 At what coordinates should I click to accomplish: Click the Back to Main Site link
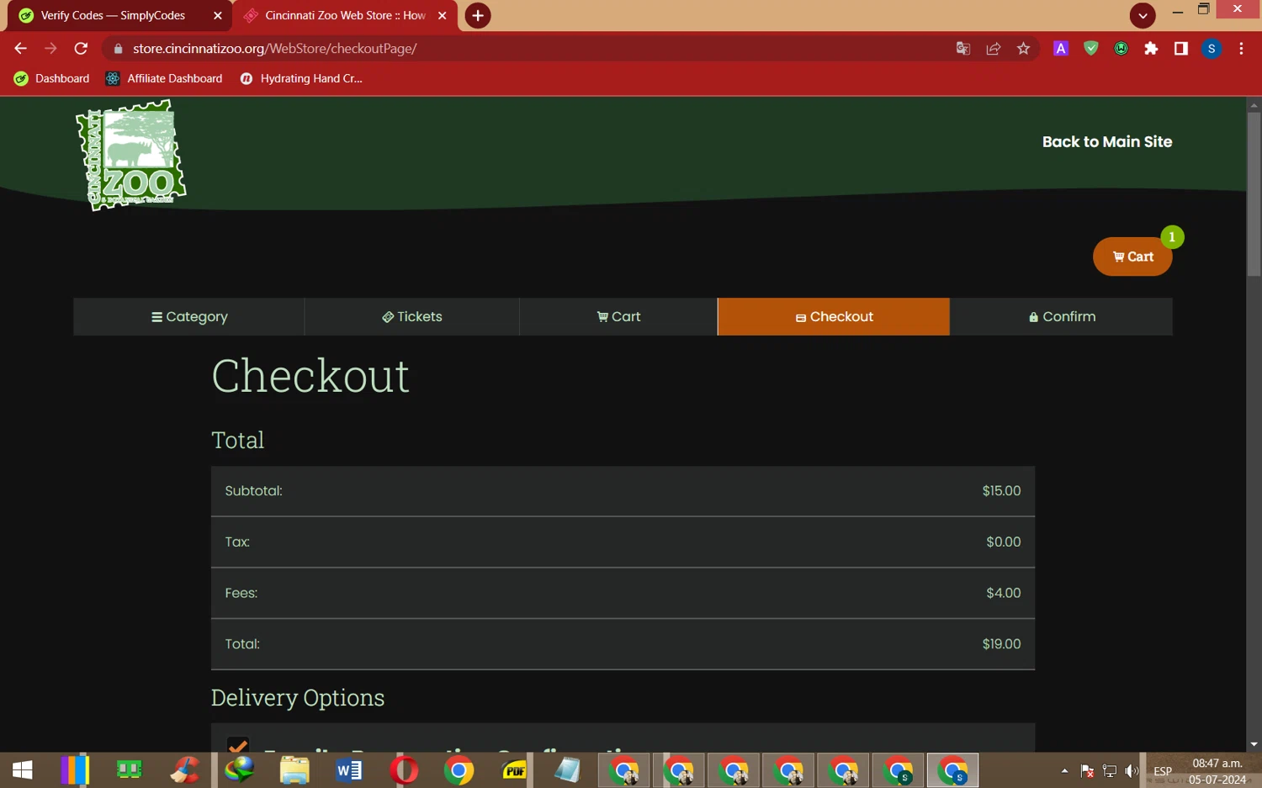pyautogui.click(x=1107, y=142)
